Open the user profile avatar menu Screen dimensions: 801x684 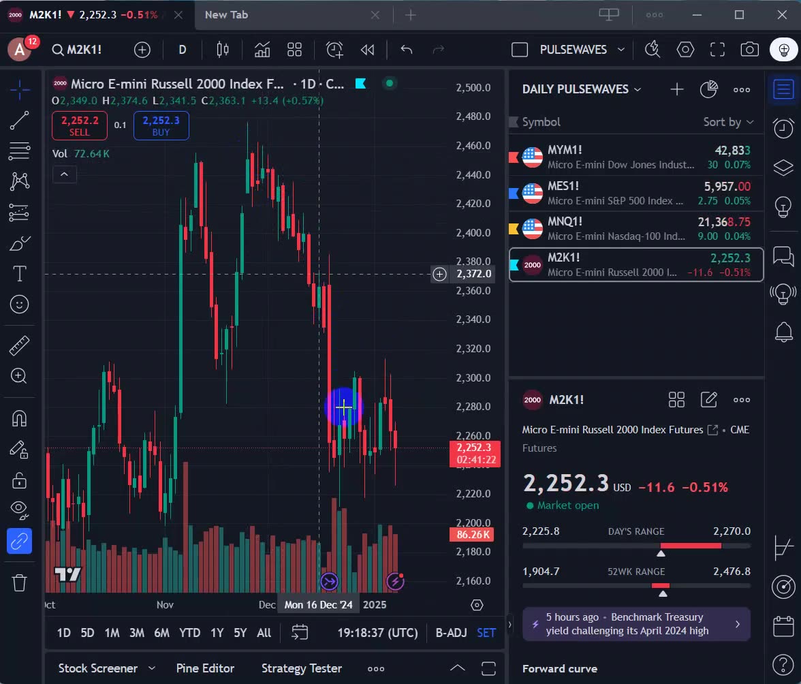[20, 50]
